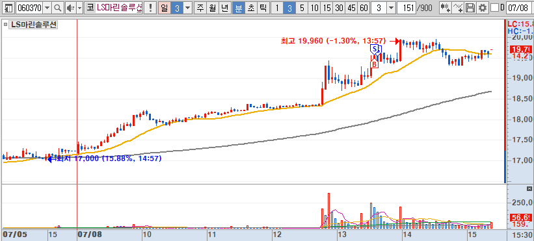The width and height of the screenshot is (534, 241).
Task: Select the 초 second chart mode
Action: click(251, 8)
